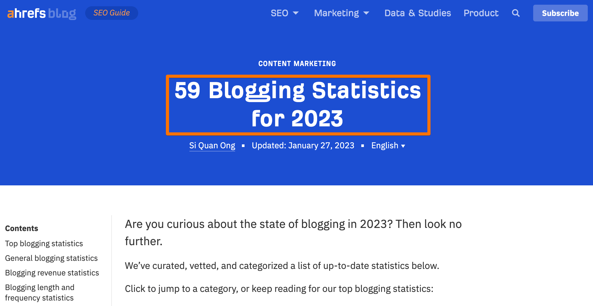Image resolution: width=593 pixels, height=306 pixels.
Task: Switch to the Data & Studies section
Action: 418,13
